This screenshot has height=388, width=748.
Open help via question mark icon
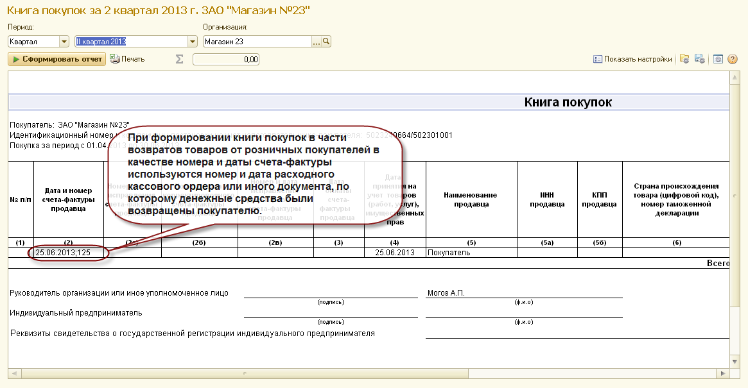tap(733, 59)
